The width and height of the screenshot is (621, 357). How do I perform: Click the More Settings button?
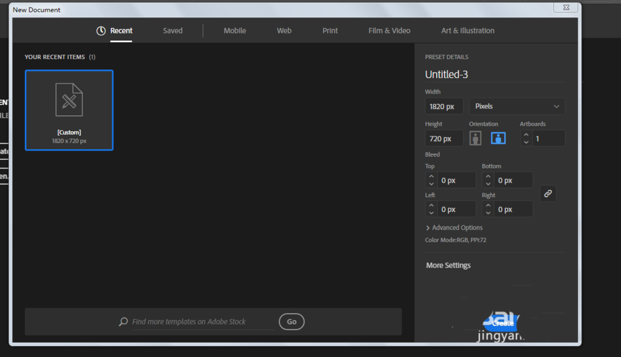tap(448, 265)
